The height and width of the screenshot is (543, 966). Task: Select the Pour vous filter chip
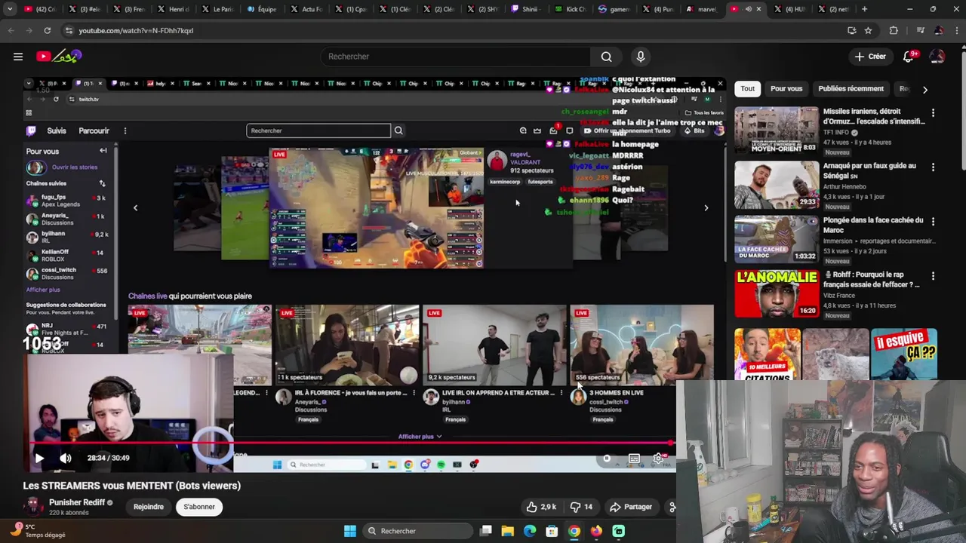coord(786,88)
